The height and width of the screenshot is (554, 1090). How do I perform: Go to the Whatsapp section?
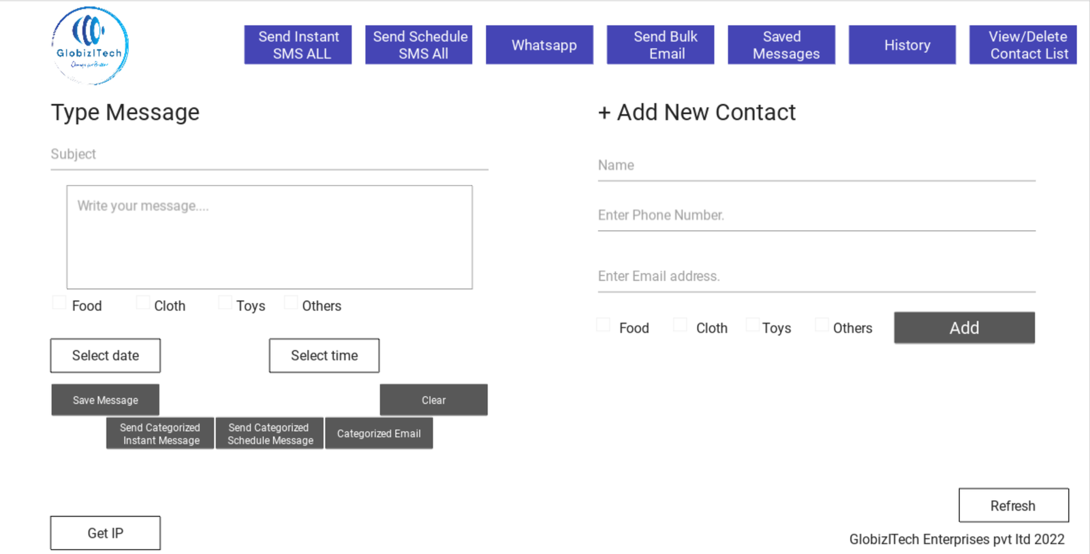[x=540, y=45]
